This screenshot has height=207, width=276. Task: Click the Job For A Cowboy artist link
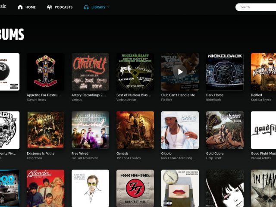coord(129,158)
